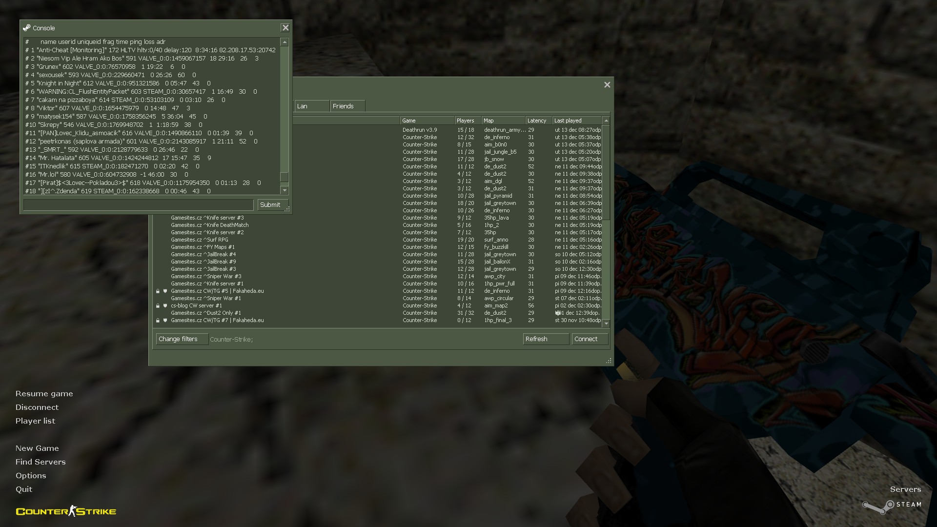Select Gamesites.cz ^Knife DeathMatch row
The image size is (937, 527).
(x=378, y=225)
